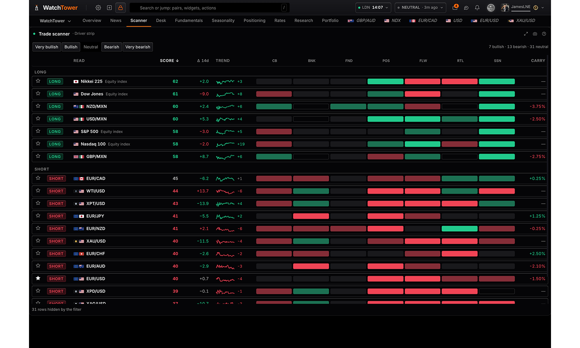Open the LDN 14:07 session dropdown
The image size is (580, 348).
373,8
